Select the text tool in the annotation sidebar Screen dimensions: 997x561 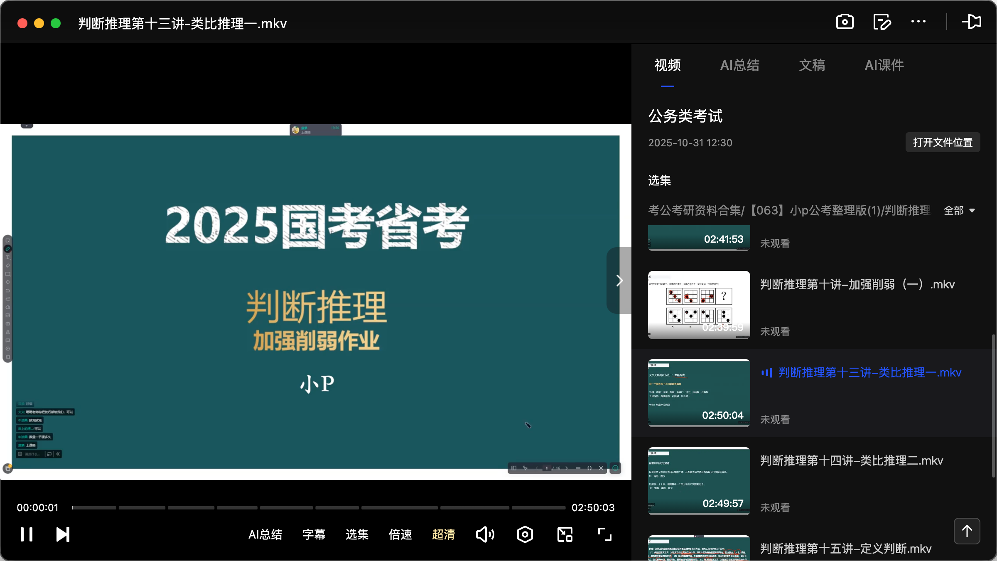coord(7,257)
